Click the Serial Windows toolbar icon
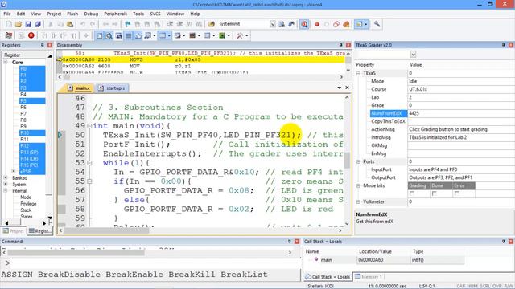Image resolution: width=515 pixels, height=289 pixels. [x=178, y=35]
